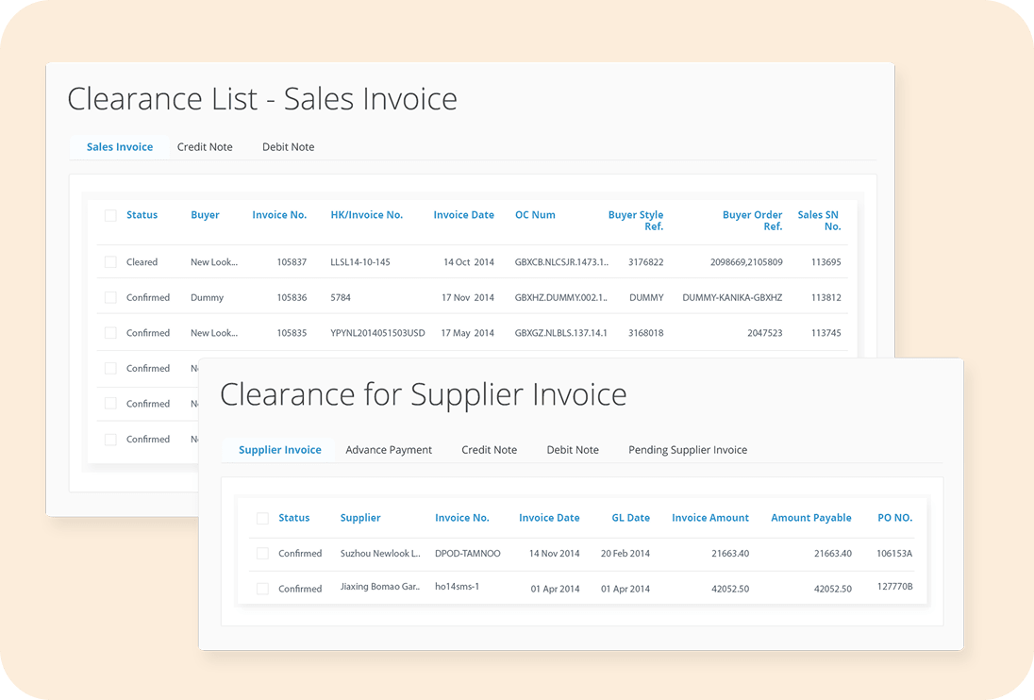Open the Credit Note tab in Clearance List
This screenshot has width=1034, height=700.
pos(205,147)
